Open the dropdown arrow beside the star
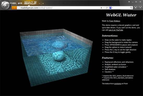Screen dimensions: 143x96 (104, 8)
